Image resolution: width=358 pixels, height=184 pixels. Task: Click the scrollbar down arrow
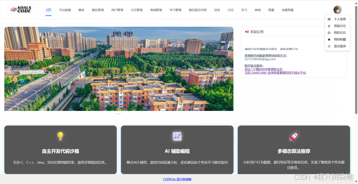[x=356, y=182]
